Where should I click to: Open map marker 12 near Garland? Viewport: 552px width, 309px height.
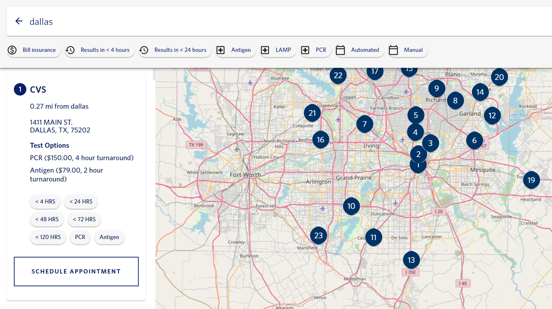pyautogui.click(x=492, y=115)
